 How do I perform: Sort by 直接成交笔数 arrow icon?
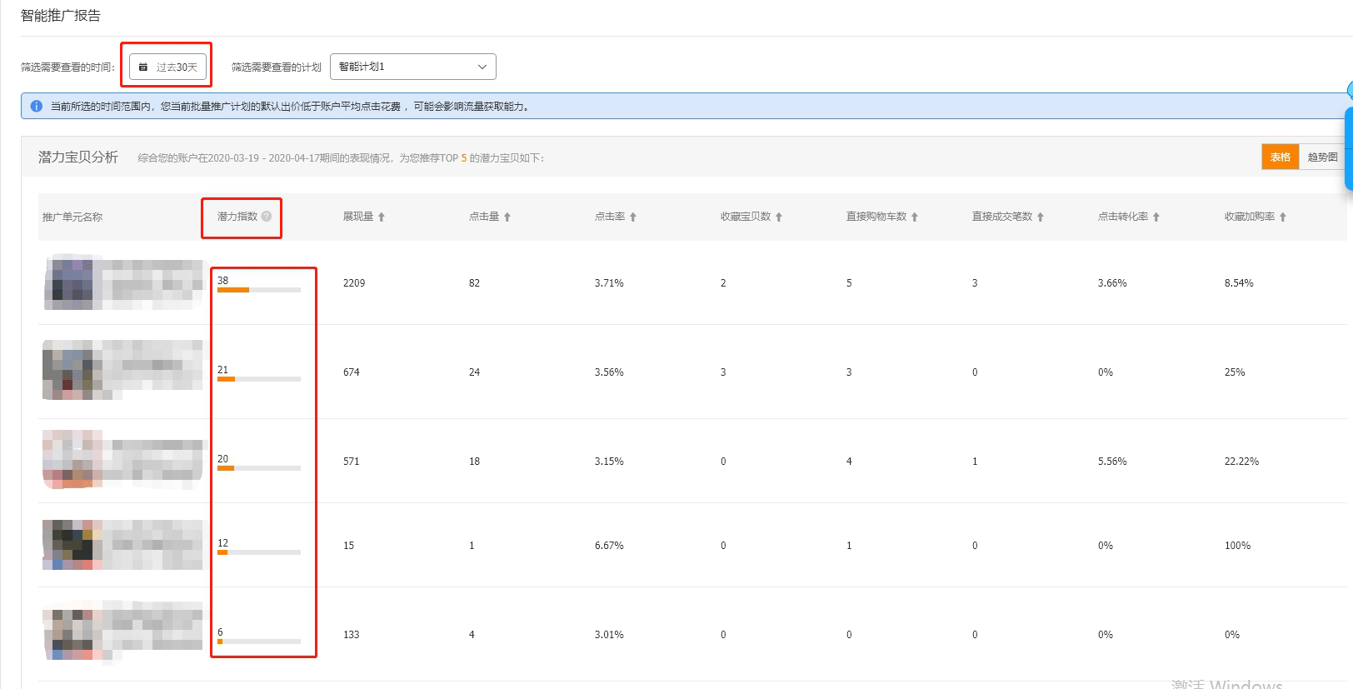[1041, 217]
